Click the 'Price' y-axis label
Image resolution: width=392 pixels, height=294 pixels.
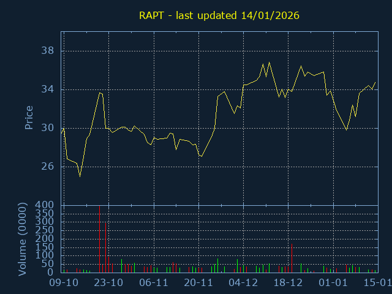point(28,118)
